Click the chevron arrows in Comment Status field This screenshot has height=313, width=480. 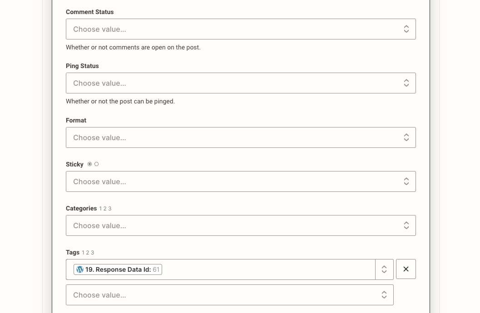pyautogui.click(x=406, y=29)
